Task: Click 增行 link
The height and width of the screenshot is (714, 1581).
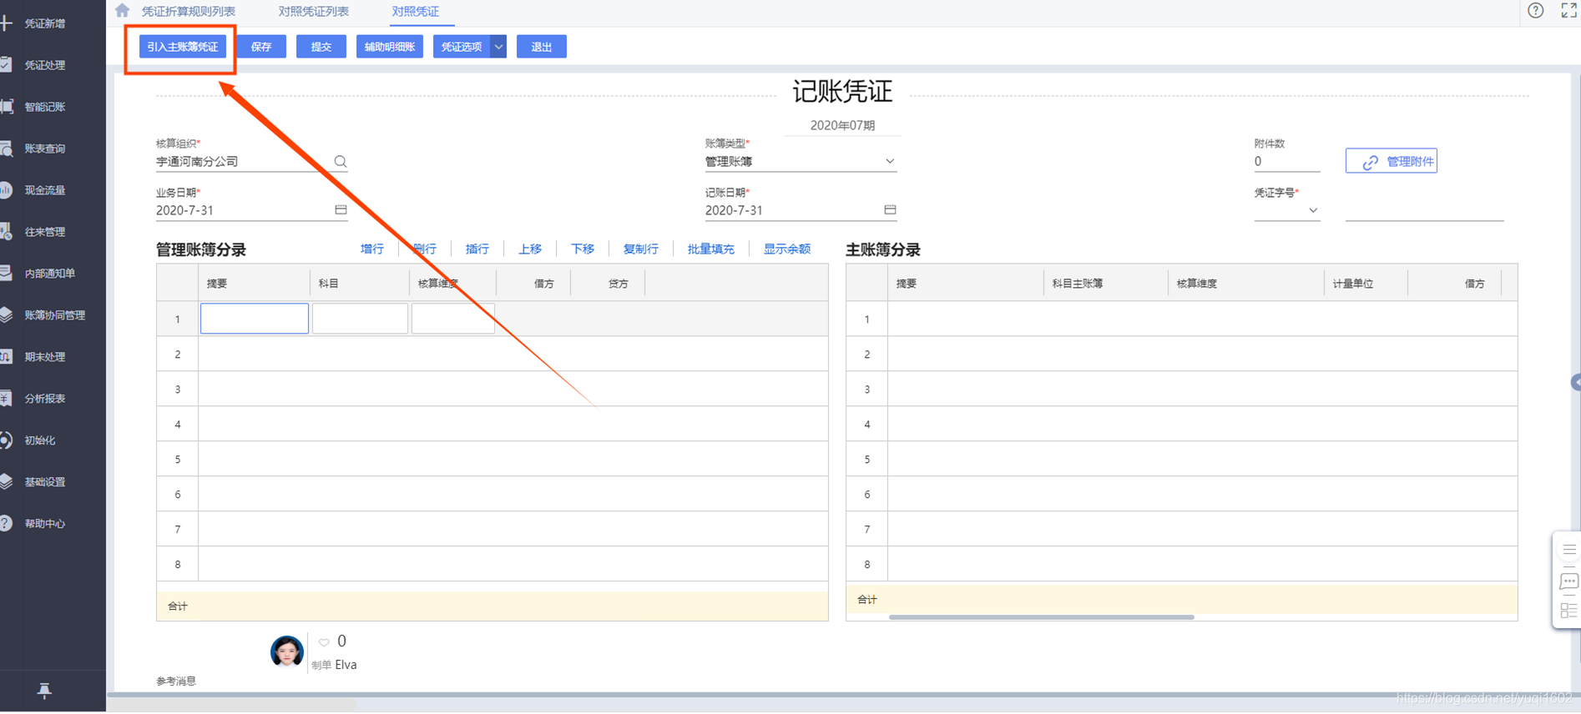Action: click(372, 249)
